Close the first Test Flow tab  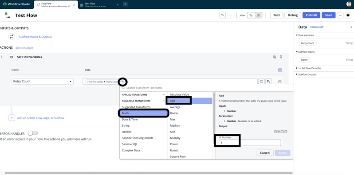point(74,4)
